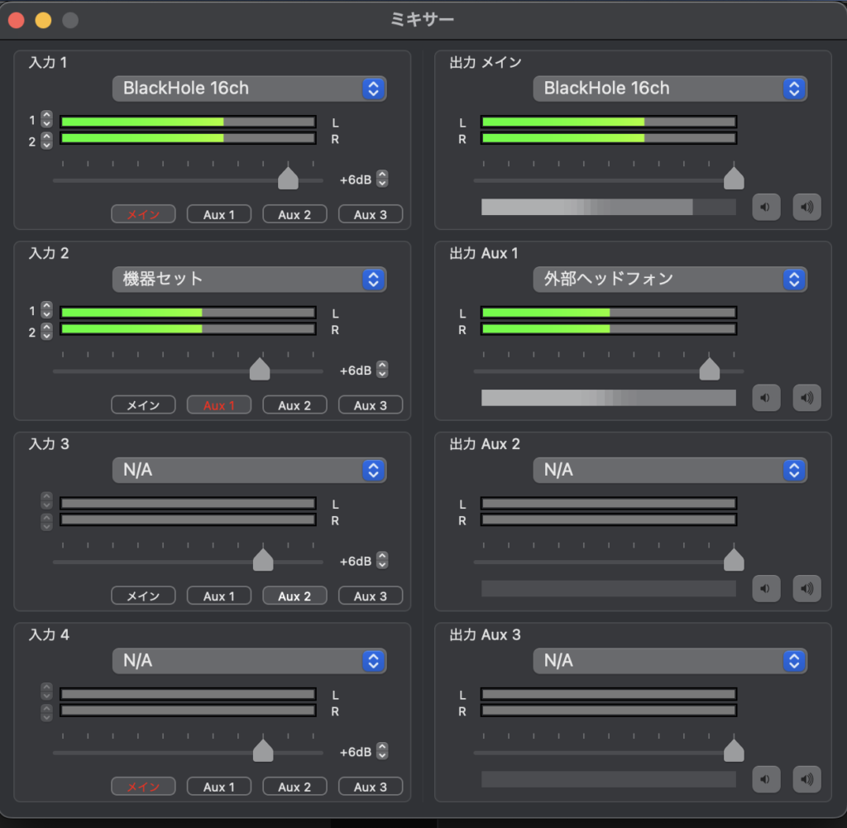Open 入力 3 N/A device dropdown
Image resolution: width=847 pixels, height=828 pixels.
[x=249, y=470]
